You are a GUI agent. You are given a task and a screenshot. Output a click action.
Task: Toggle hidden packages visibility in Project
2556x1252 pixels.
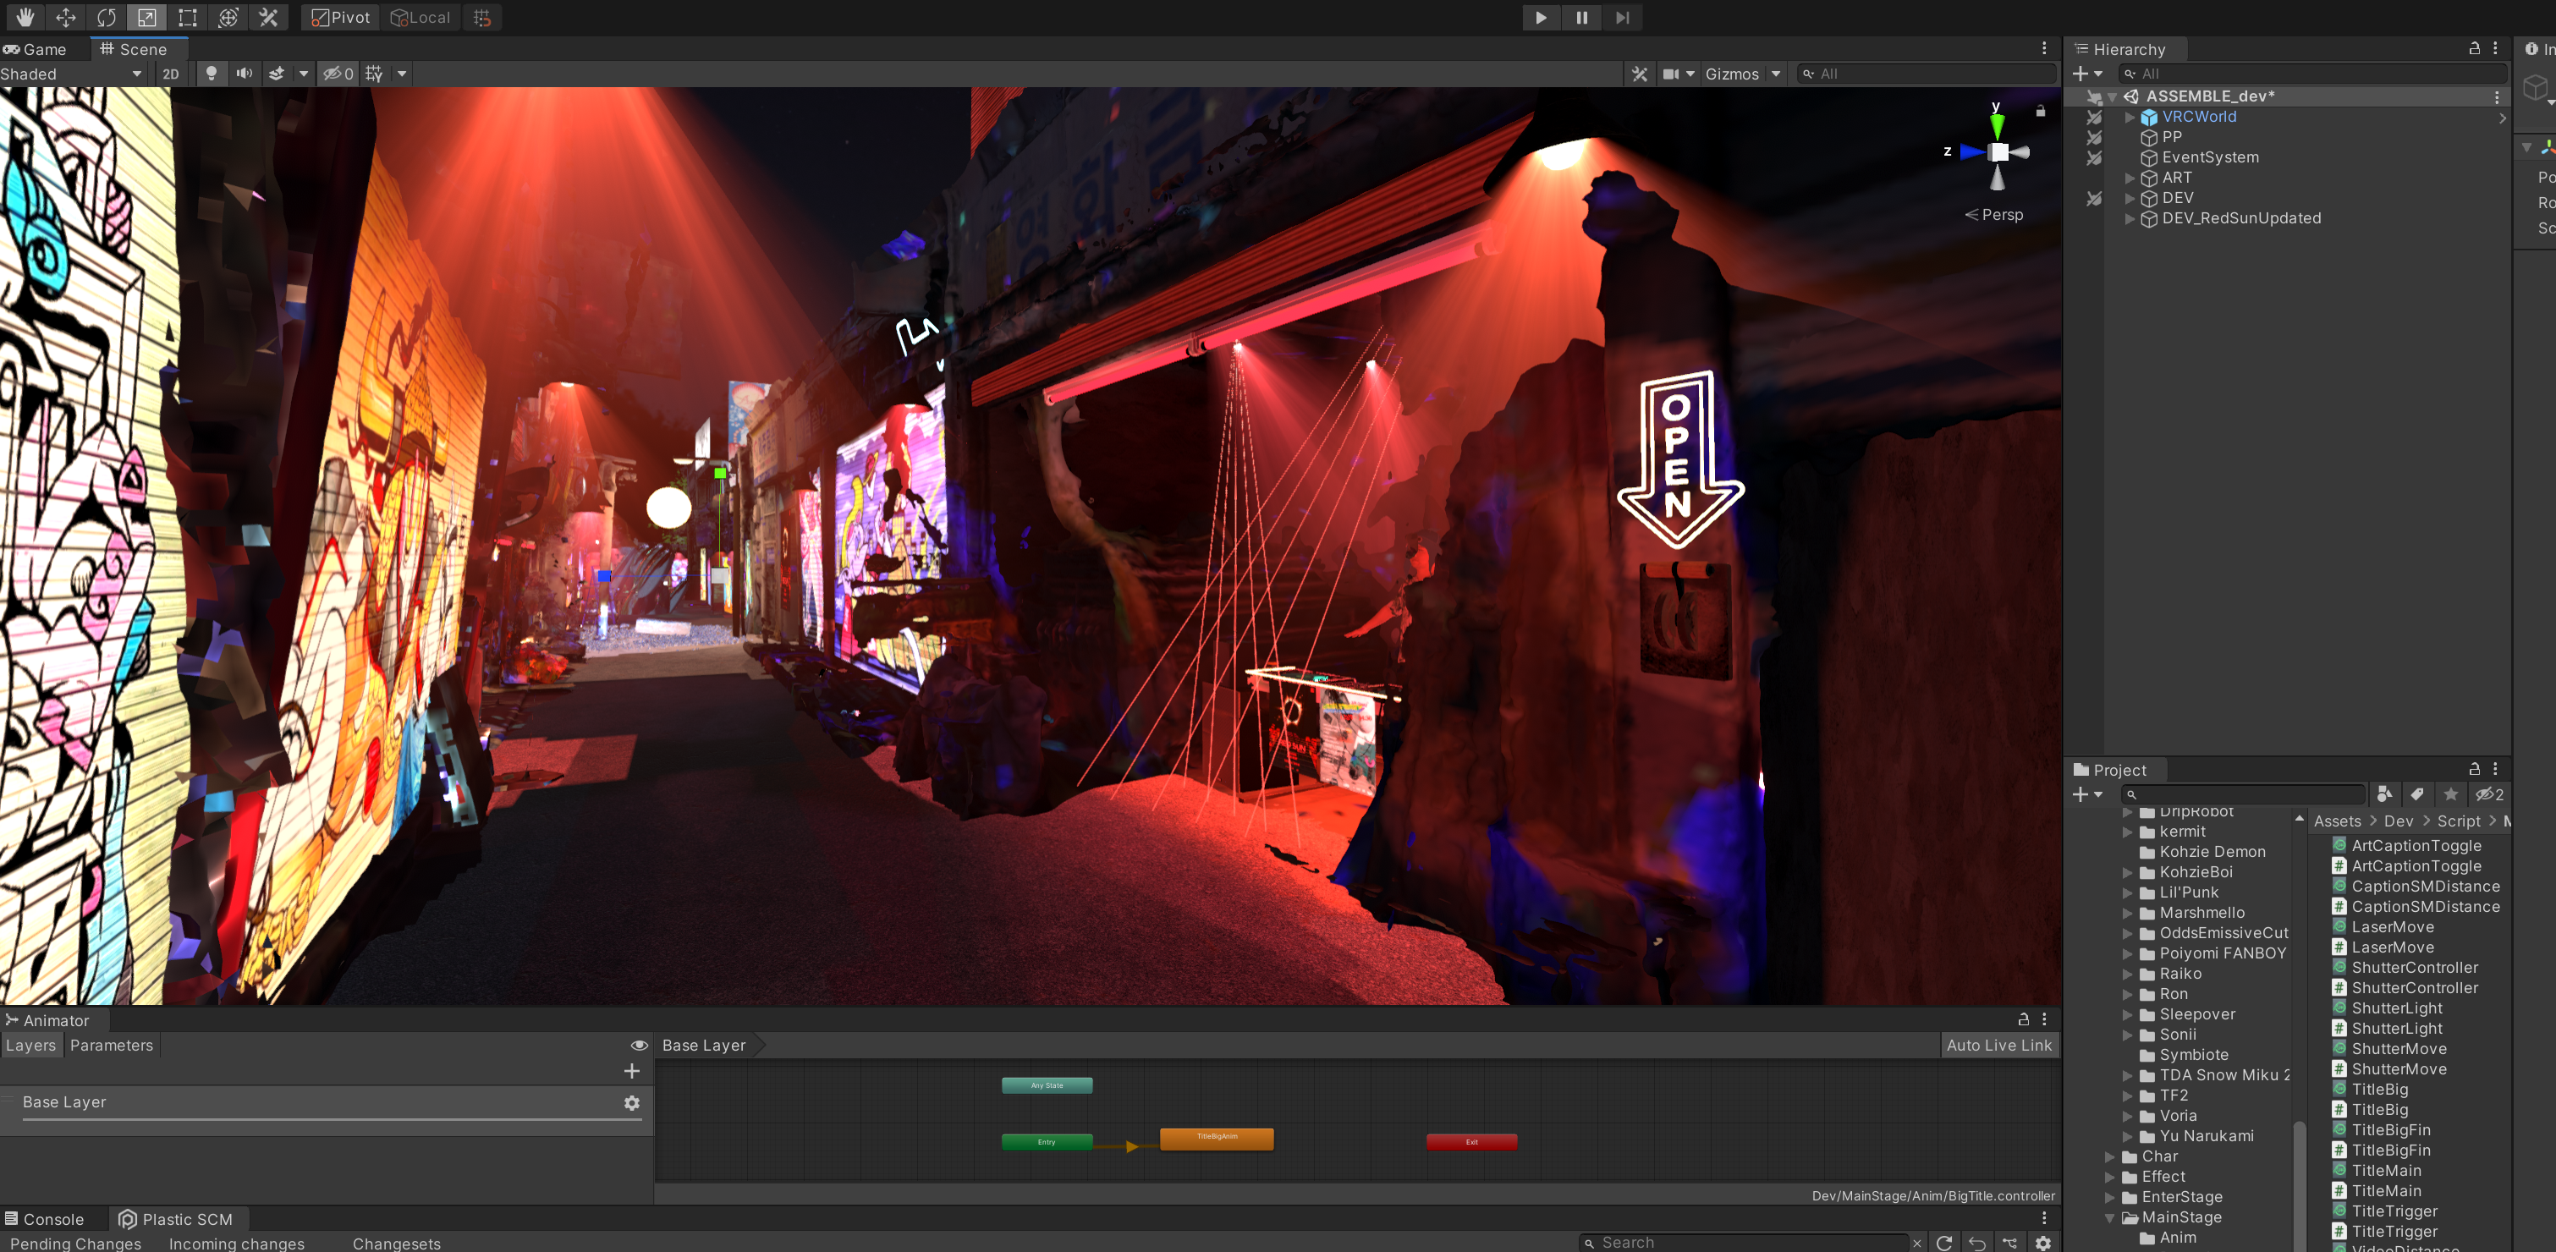(x=2488, y=793)
